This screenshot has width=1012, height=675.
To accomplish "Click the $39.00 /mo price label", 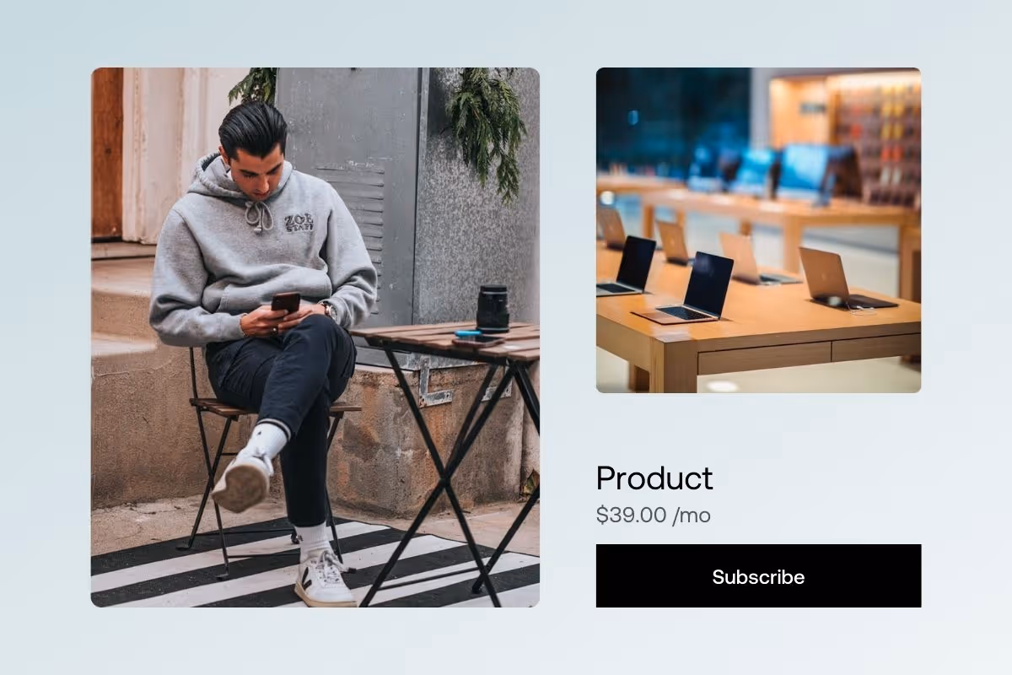I will [654, 515].
